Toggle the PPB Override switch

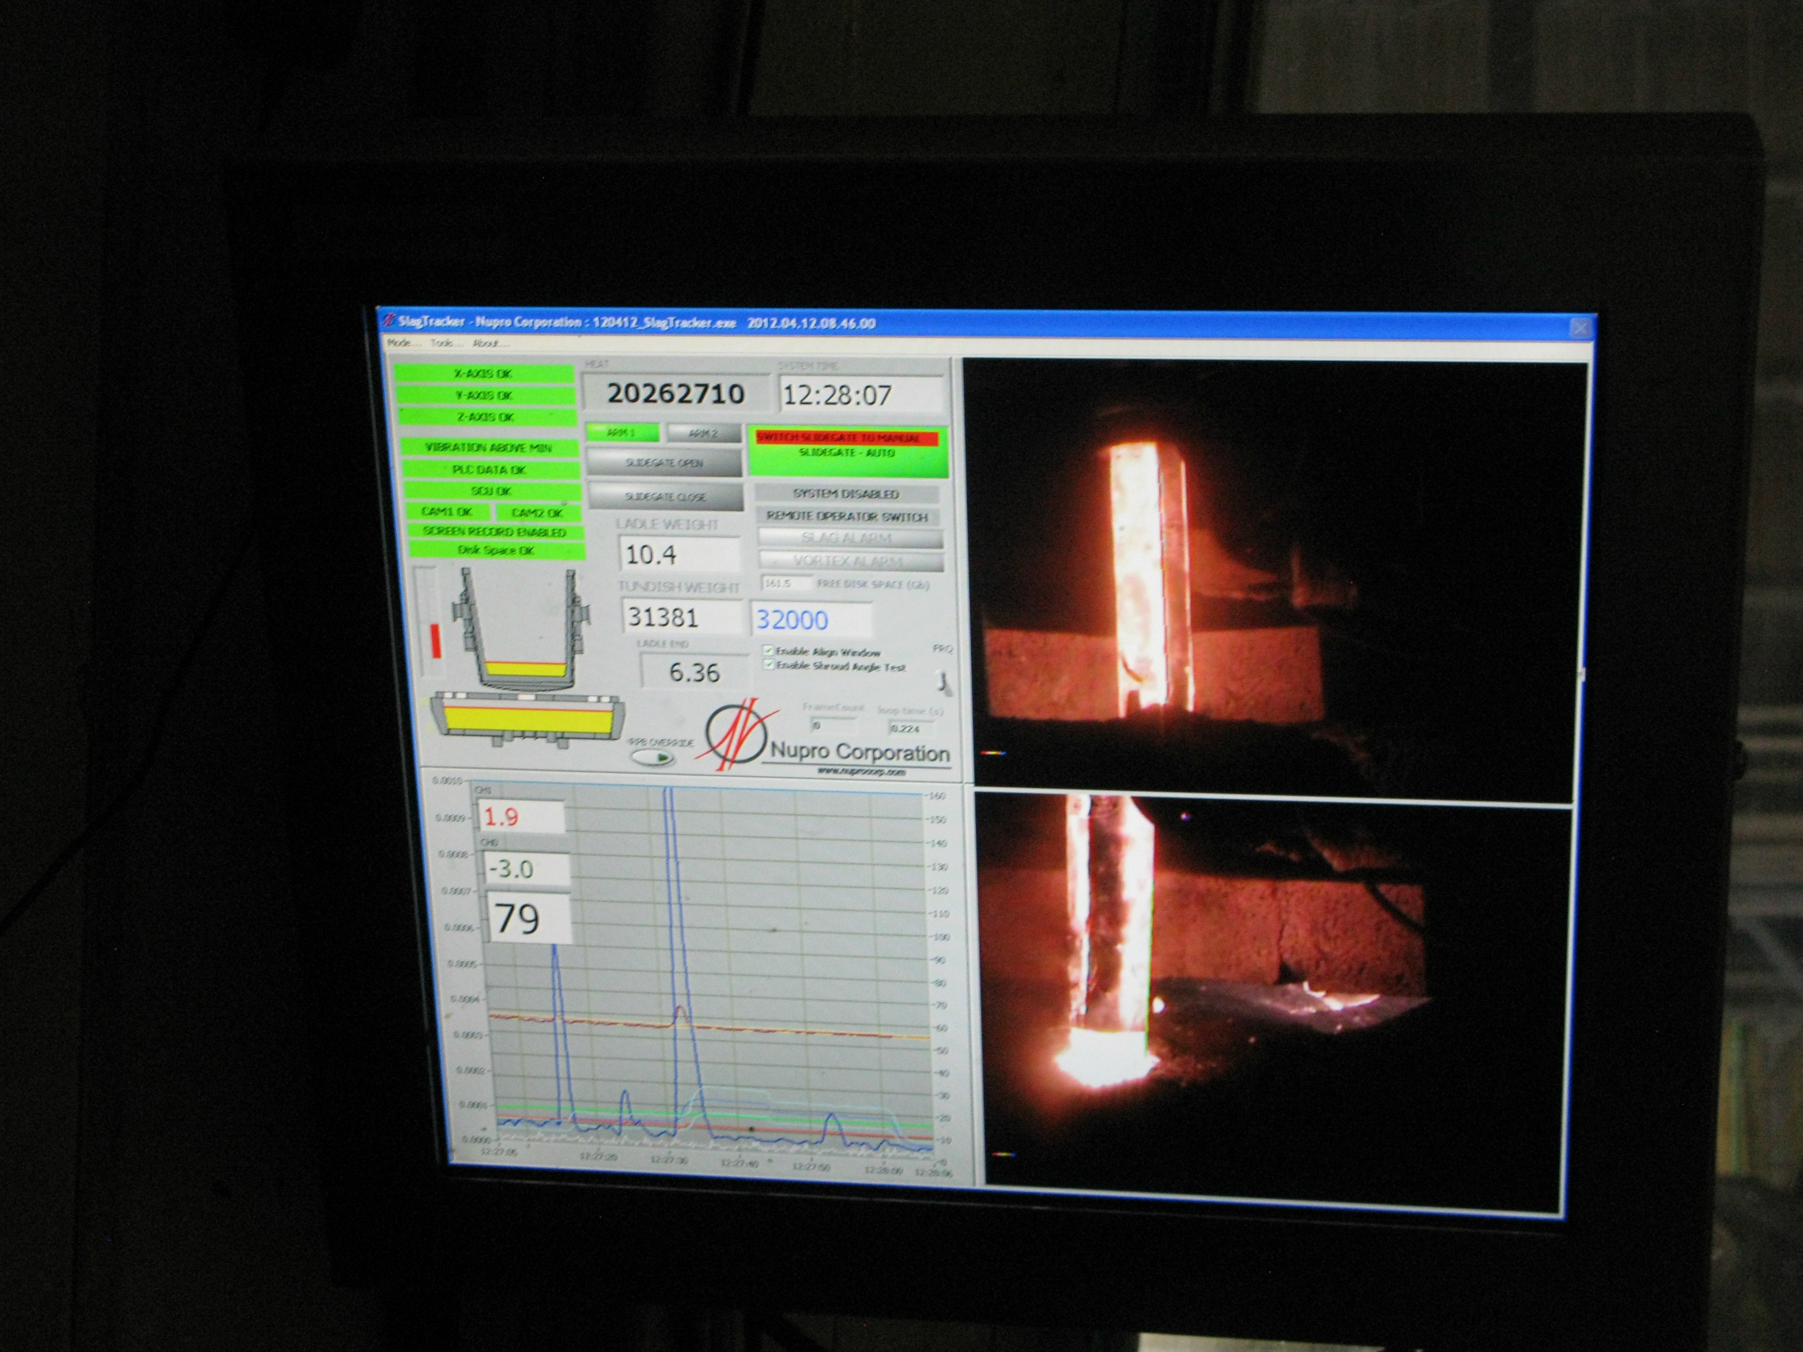point(654,759)
